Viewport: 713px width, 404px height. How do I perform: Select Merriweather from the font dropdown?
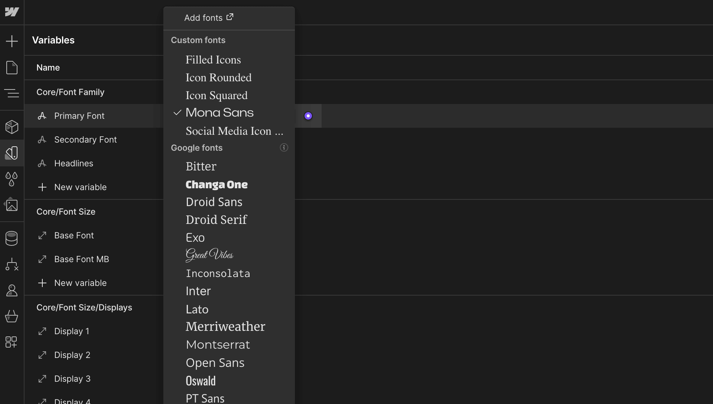[x=225, y=326]
